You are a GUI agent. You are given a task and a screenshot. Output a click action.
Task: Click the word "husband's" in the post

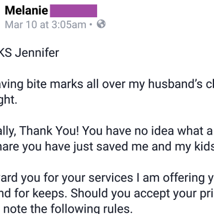tap(175, 84)
